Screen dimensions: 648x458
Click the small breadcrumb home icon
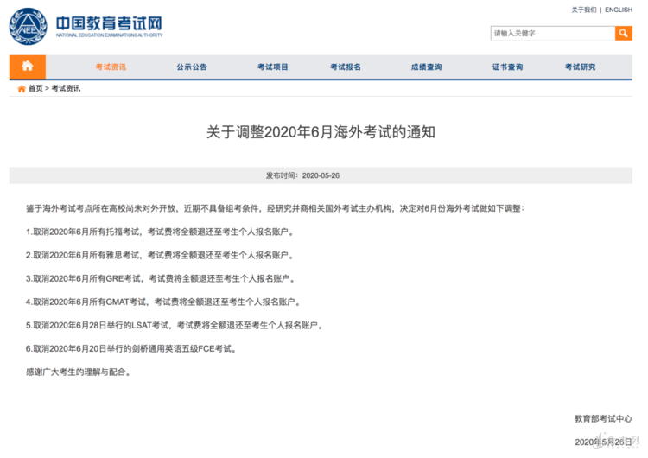pyautogui.click(x=22, y=88)
